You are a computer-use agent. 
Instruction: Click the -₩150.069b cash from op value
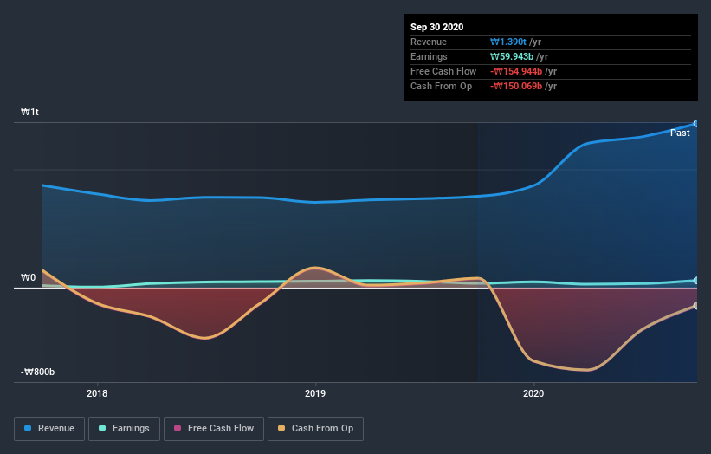tap(516, 86)
